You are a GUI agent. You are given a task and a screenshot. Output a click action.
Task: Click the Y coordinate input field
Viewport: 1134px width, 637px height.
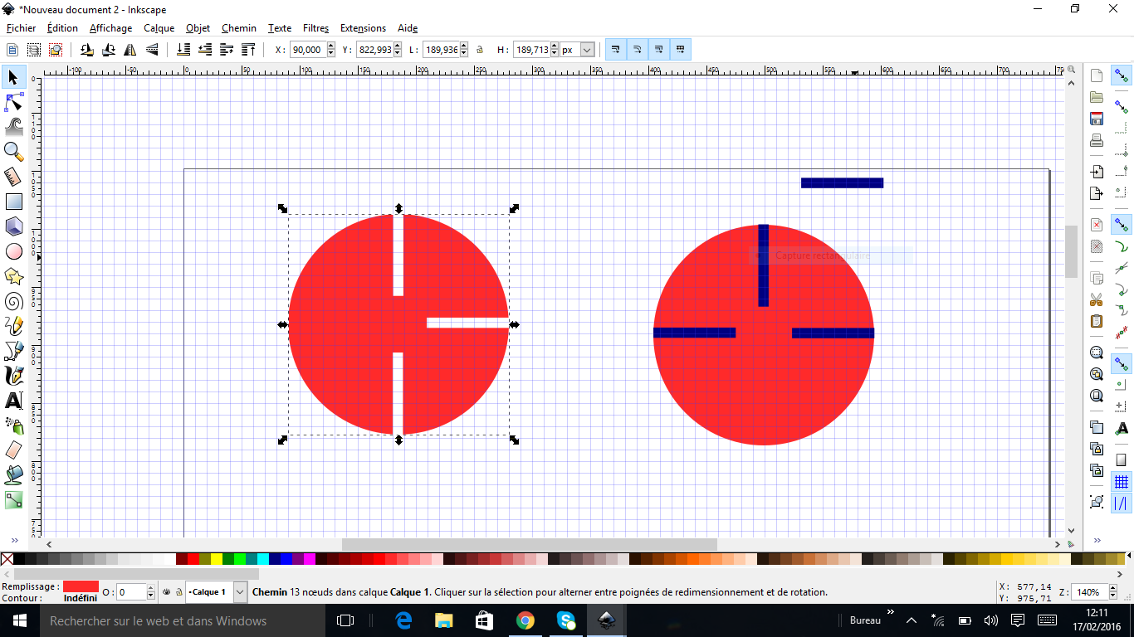tap(374, 50)
